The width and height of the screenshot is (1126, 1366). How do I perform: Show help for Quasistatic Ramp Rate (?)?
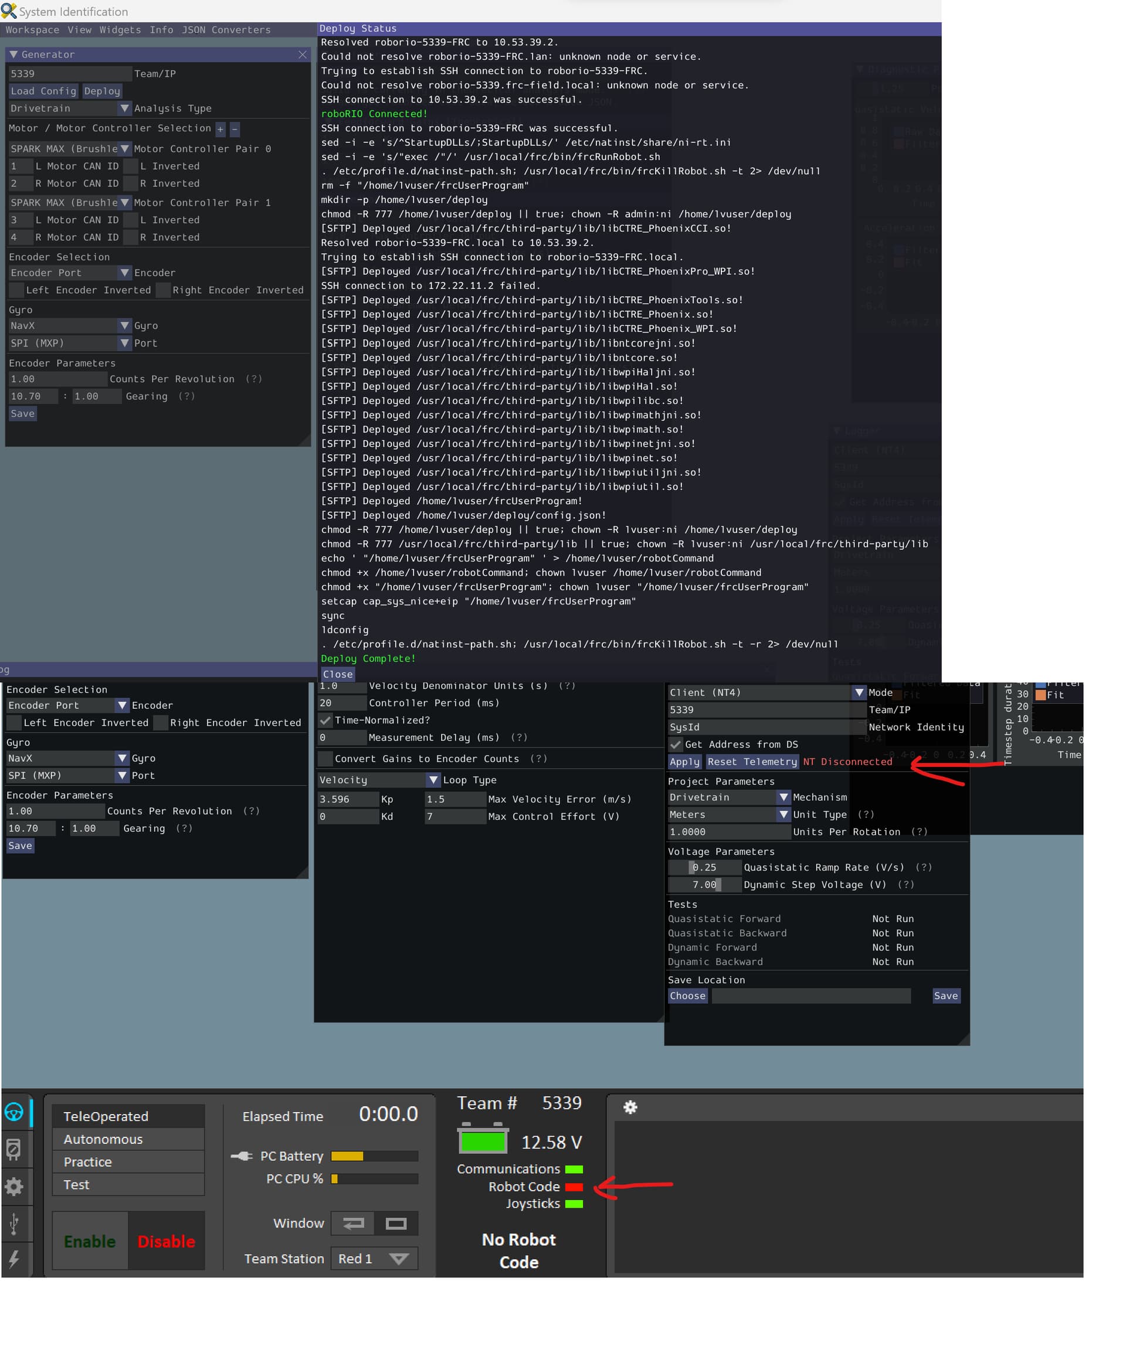pyautogui.click(x=924, y=868)
